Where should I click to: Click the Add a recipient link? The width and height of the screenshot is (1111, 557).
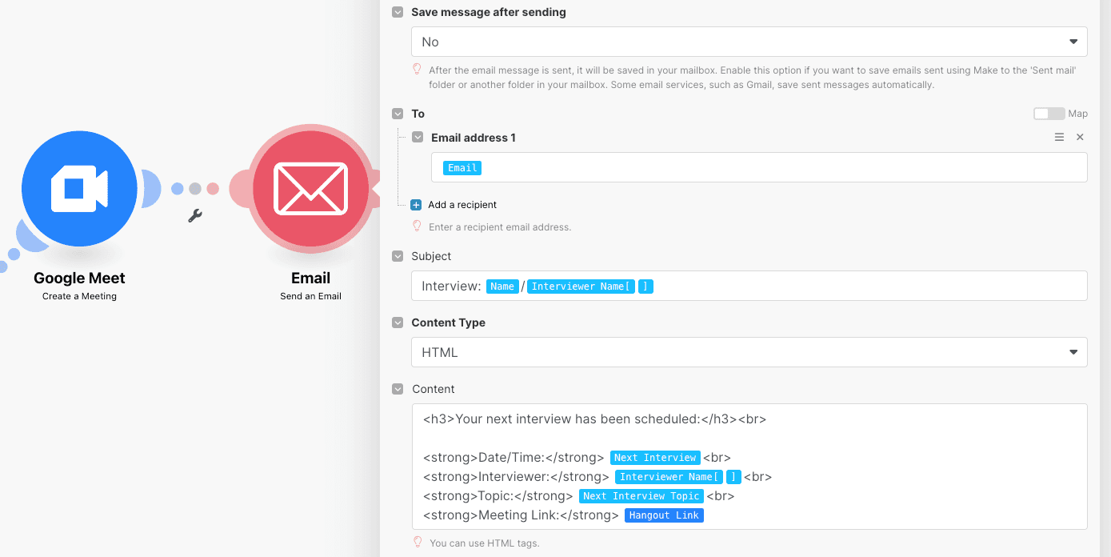tap(464, 204)
